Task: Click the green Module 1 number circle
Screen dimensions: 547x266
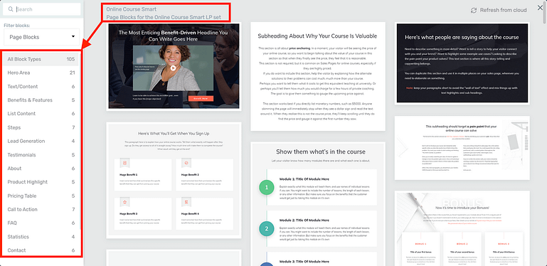Action: [x=267, y=188]
